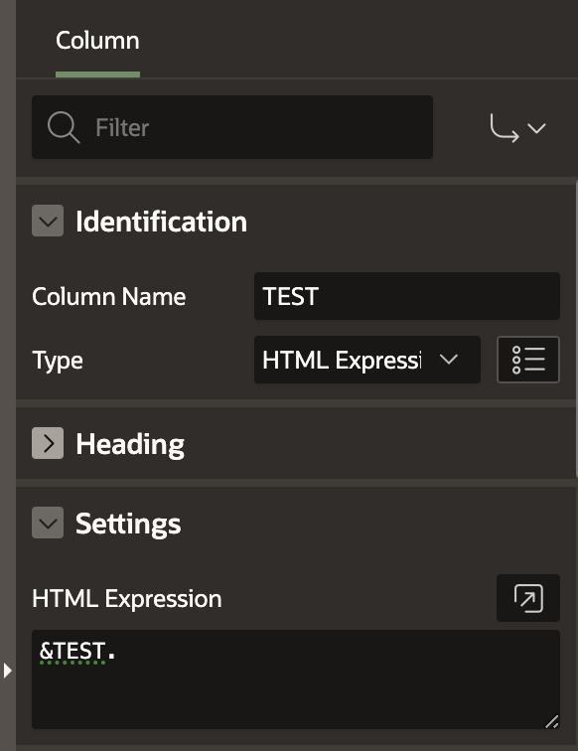
Task: Click the Heading group title
Action: click(x=130, y=444)
